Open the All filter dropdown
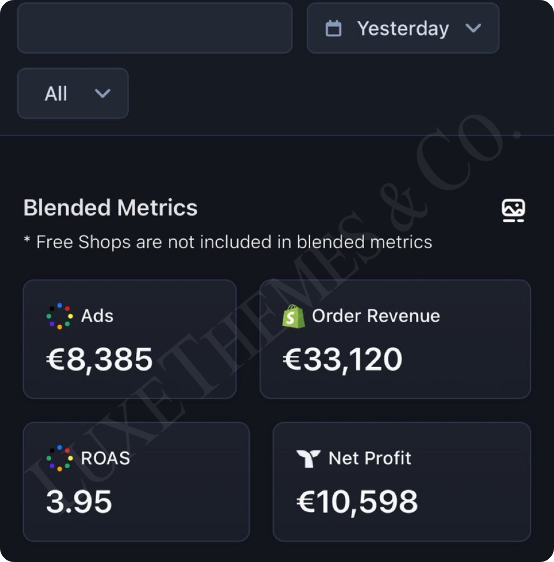554x562 pixels. click(73, 93)
